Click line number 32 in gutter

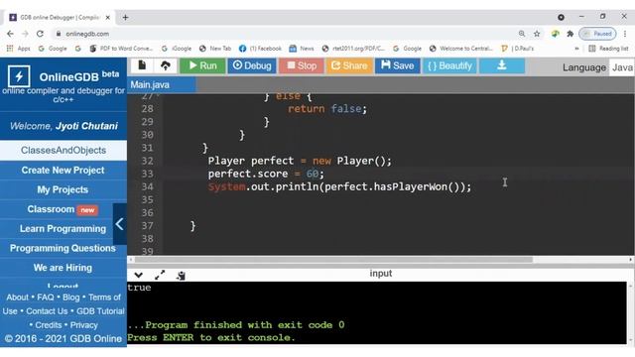148,161
